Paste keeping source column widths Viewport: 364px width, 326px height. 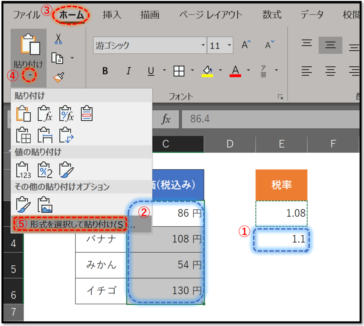pos(45,135)
